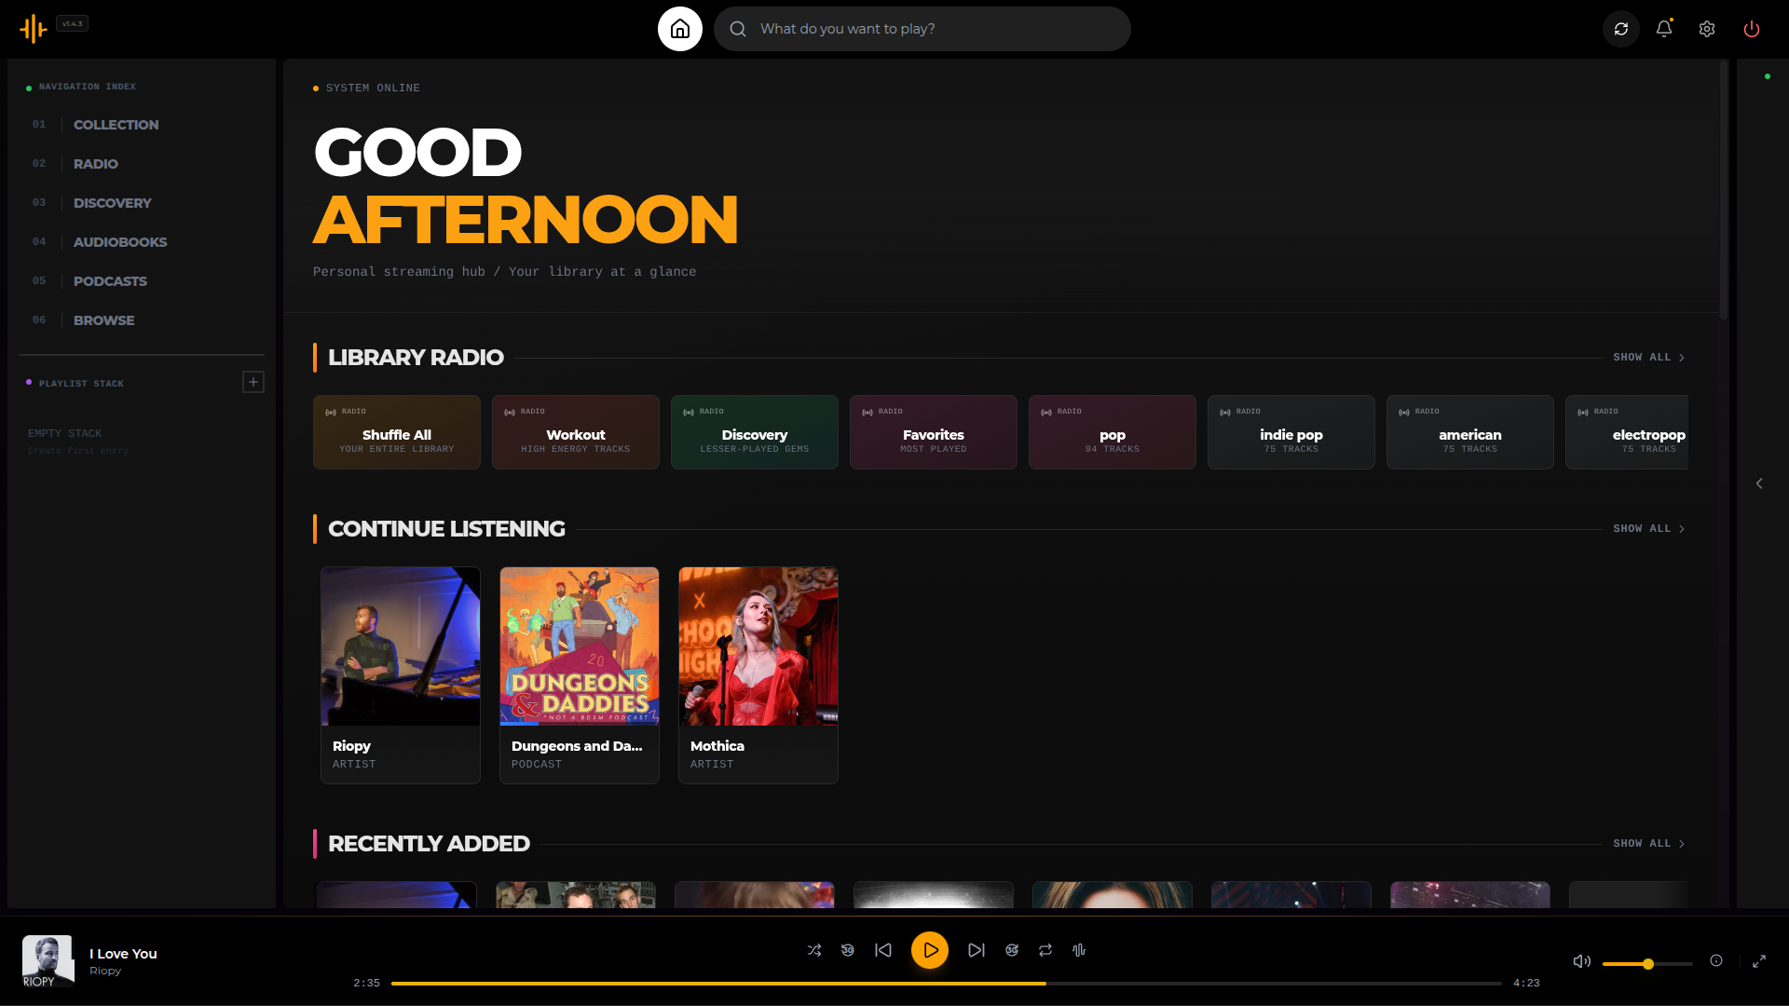Expand the collapsed right side panel
Viewport: 1789px width, 1006px height.
tap(1758, 483)
